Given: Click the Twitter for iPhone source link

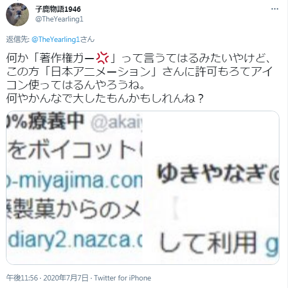Looking at the screenshot, I should point(123,278).
